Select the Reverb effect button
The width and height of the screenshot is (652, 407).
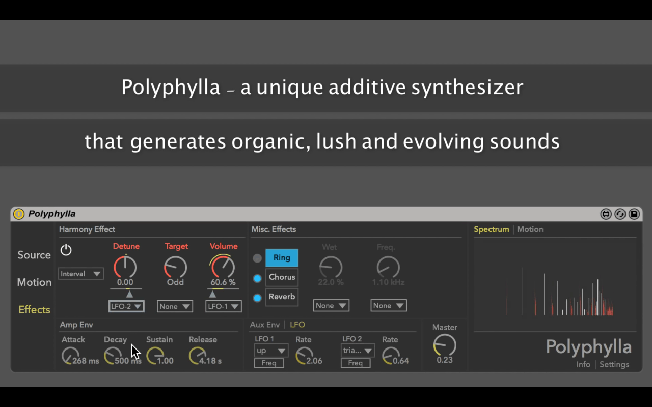point(282,297)
